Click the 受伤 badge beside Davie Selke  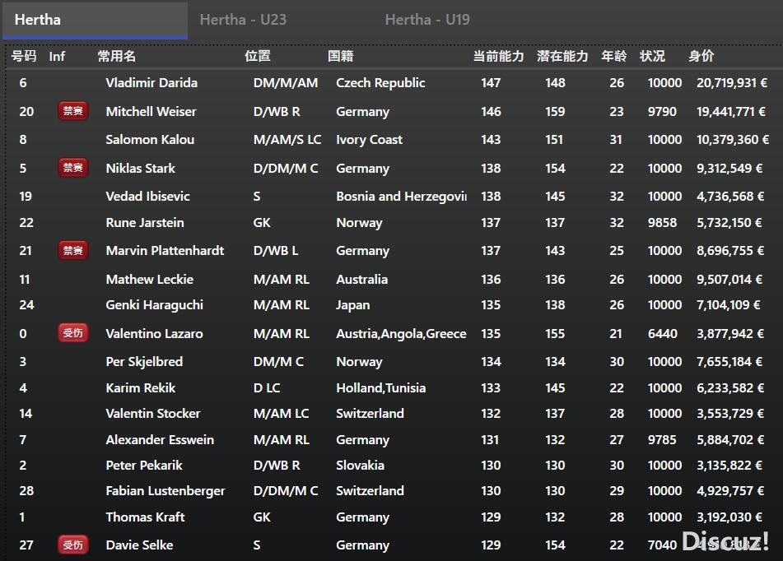[73, 545]
